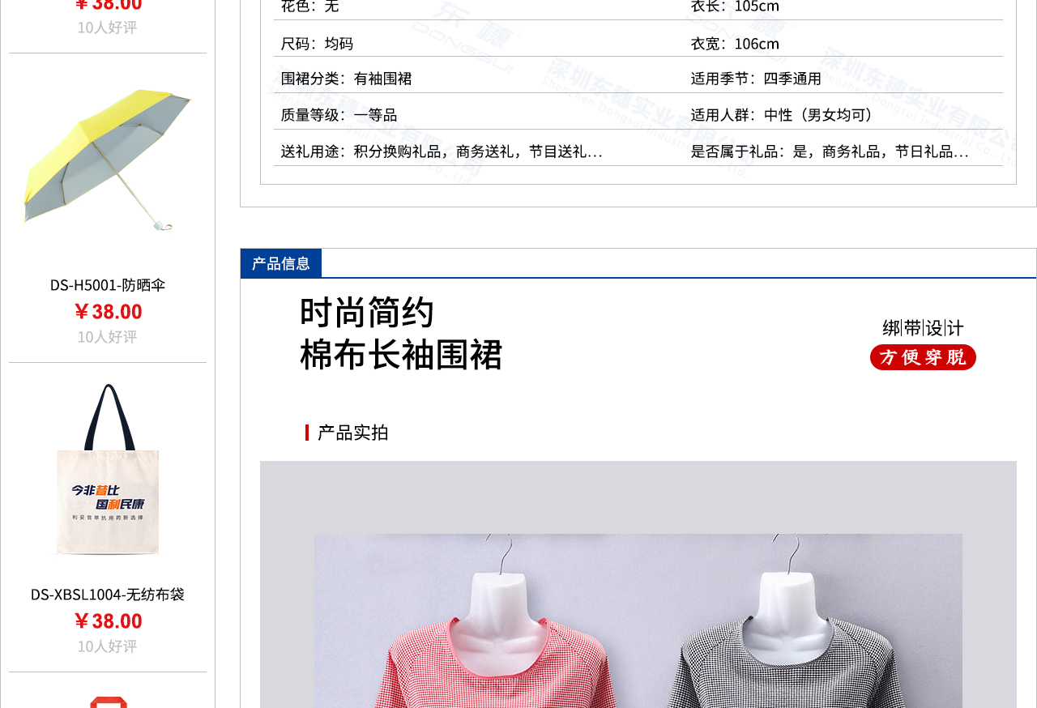The height and width of the screenshot is (708, 1037).
Task: Click the 绑带设计 label text
Action: click(923, 327)
